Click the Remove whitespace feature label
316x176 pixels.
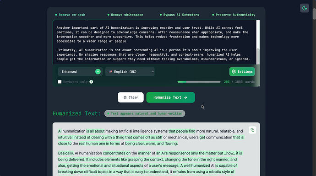pyautogui.click(x=125, y=15)
